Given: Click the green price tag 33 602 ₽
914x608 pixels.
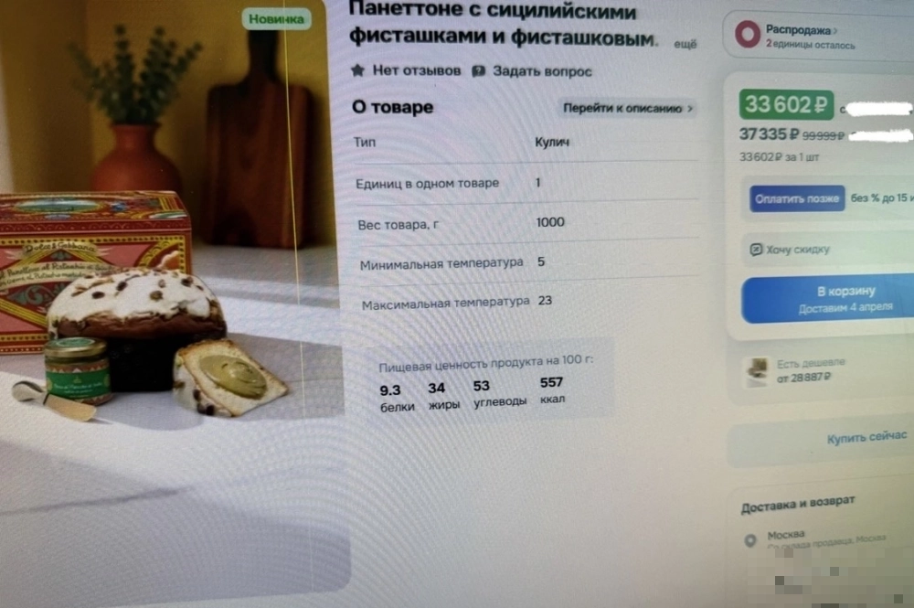Looking at the screenshot, I should pyautogui.click(x=786, y=105).
